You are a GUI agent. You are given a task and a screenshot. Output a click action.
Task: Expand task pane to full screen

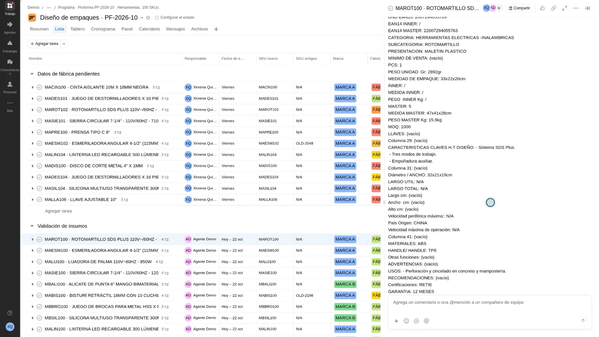tap(565, 8)
